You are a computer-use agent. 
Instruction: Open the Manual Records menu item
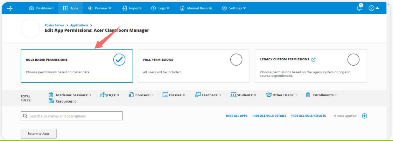tap(197, 8)
